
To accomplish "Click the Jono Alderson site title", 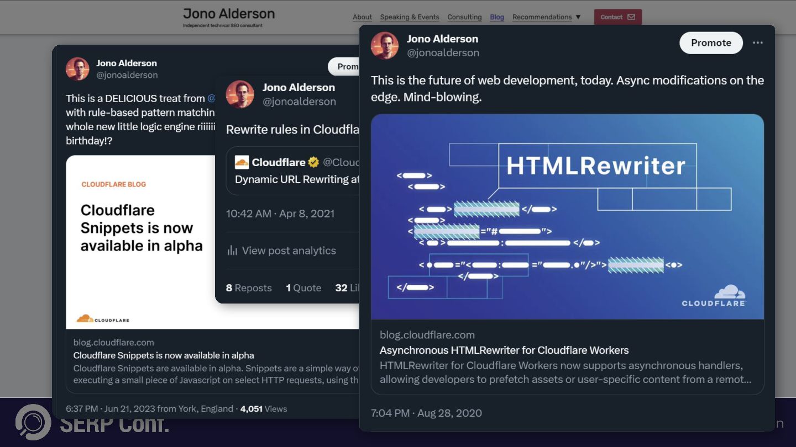I will pyautogui.click(x=229, y=14).
